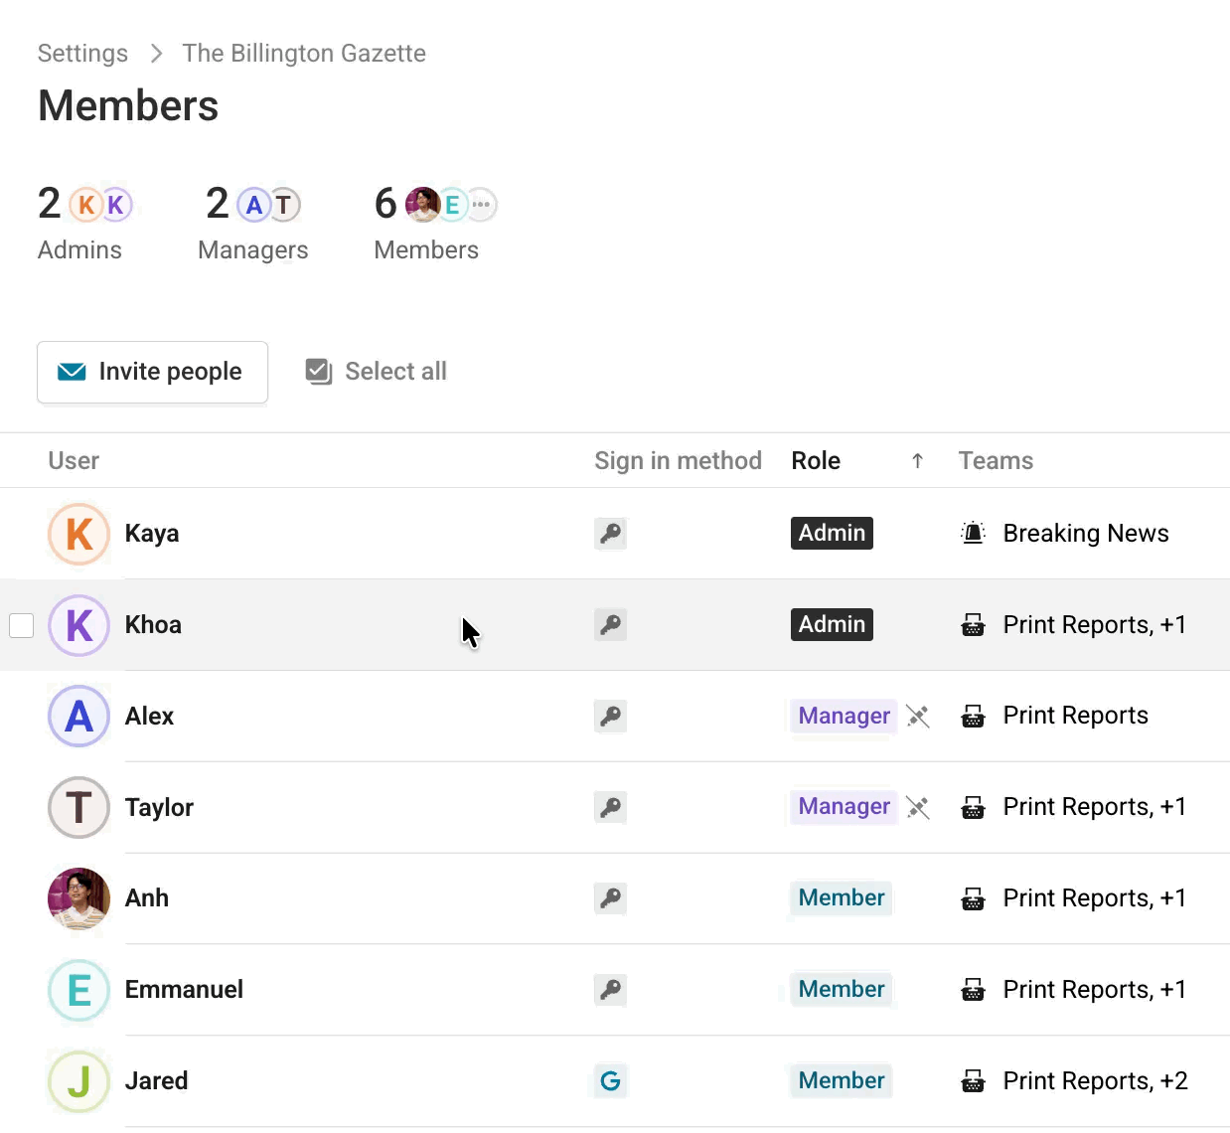Click the Settings breadcrumb link
Image resolution: width=1230 pixels, height=1133 pixels.
82,54
